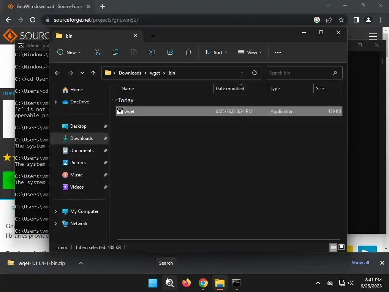Click the Up one level arrow
The image size is (389, 292).
[93, 73]
